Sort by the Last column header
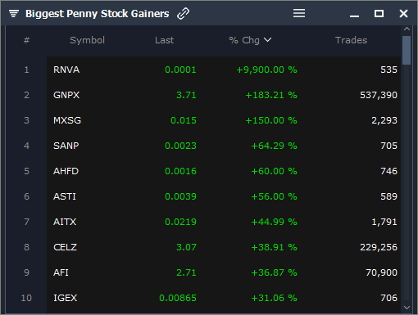 (x=164, y=40)
